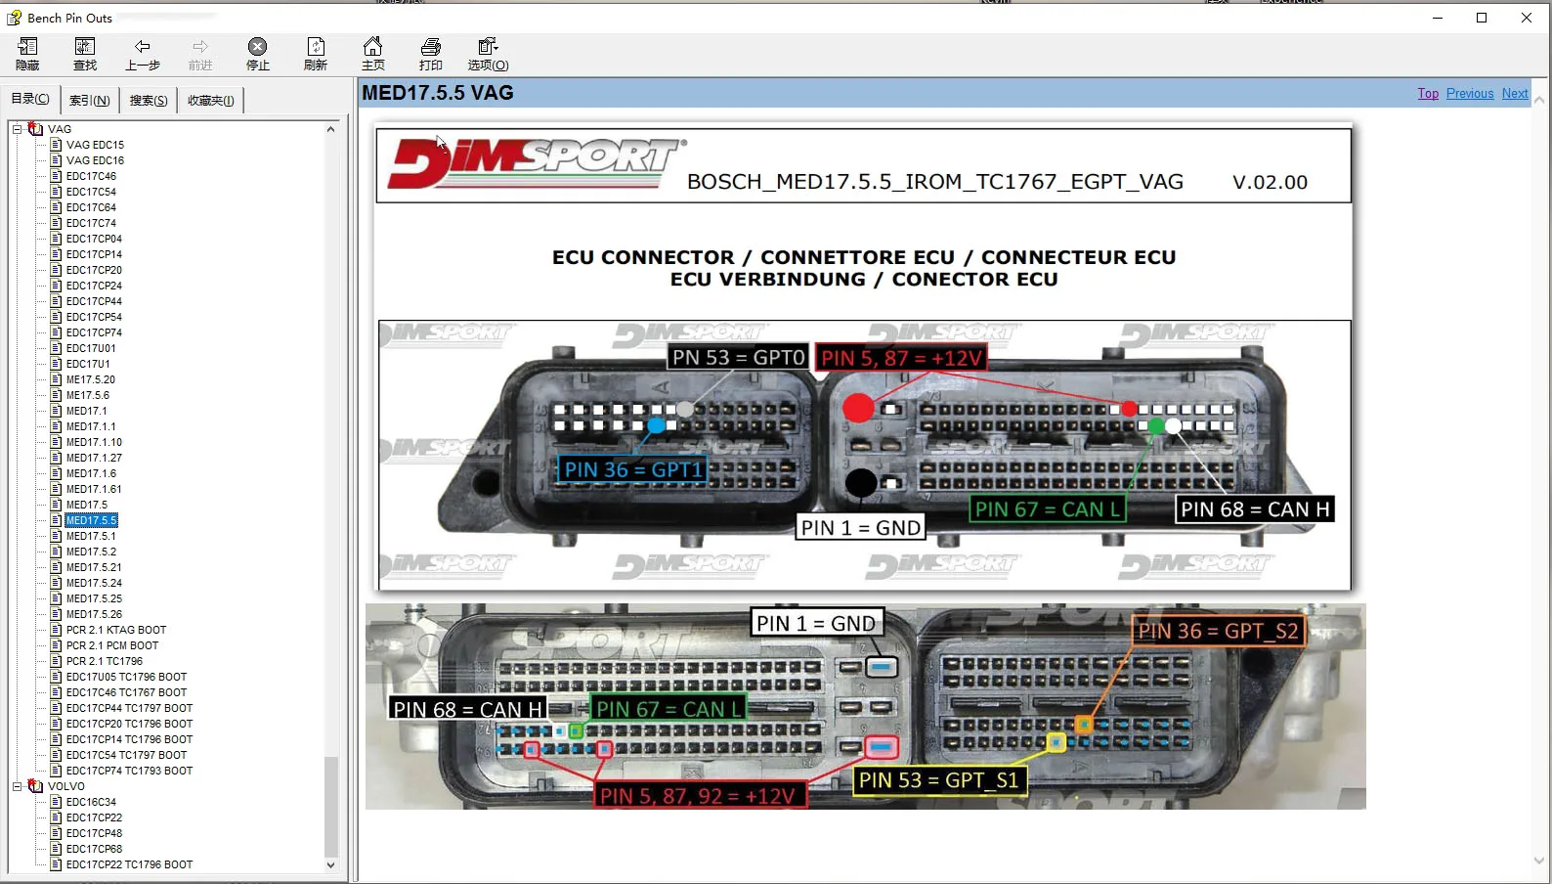Select EDC17CP04 in the tree
This screenshot has width=1552, height=884.
coord(94,239)
